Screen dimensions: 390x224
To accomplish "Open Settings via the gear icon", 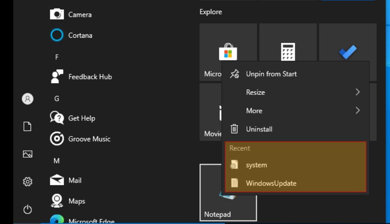I will pos(28,182).
